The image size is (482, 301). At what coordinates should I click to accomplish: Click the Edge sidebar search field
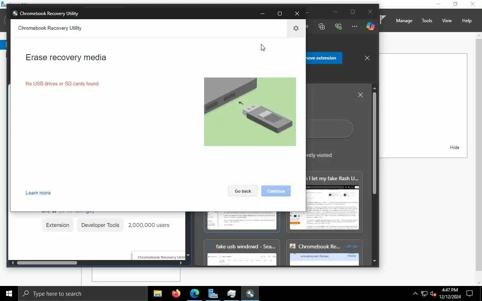tap(329, 129)
